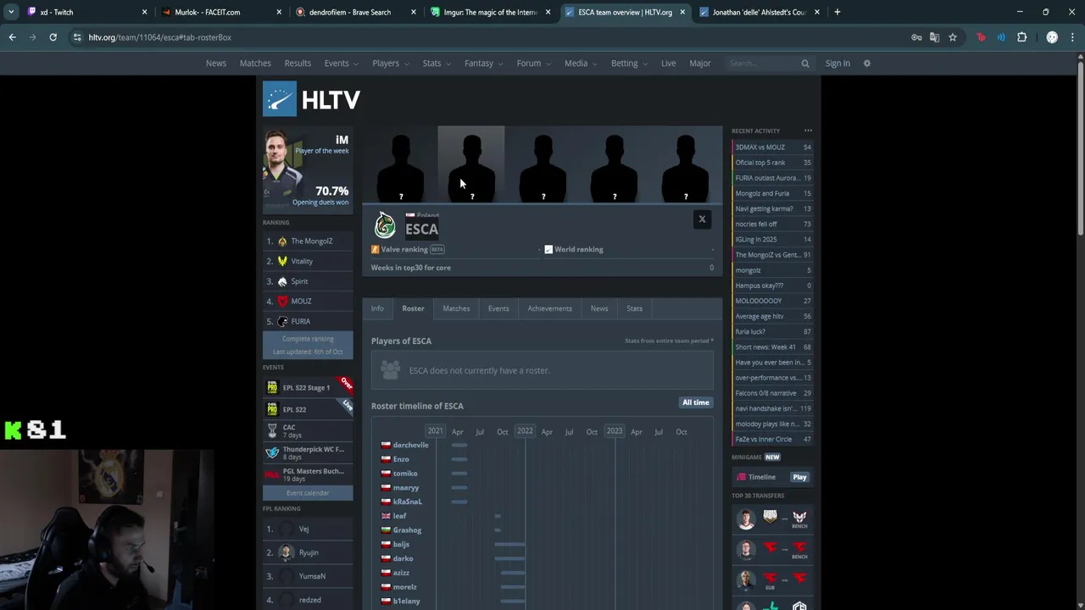The image size is (1085, 610).
Task: Expand the Betting dropdown menu
Action: 630,64
